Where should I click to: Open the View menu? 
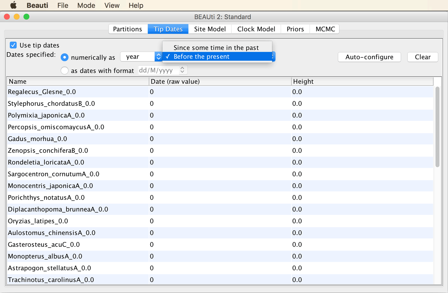pyautogui.click(x=112, y=5)
